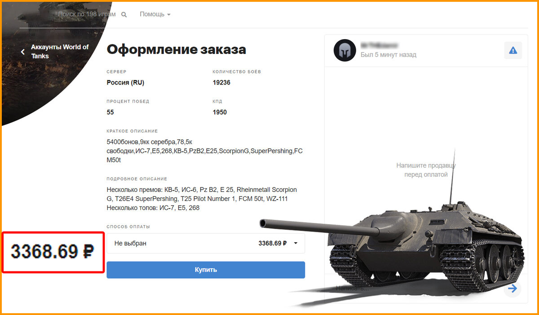The width and height of the screenshot is (539, 315).
Task: Click the Помощь caret arrow
Action: [x=168, y=15]
